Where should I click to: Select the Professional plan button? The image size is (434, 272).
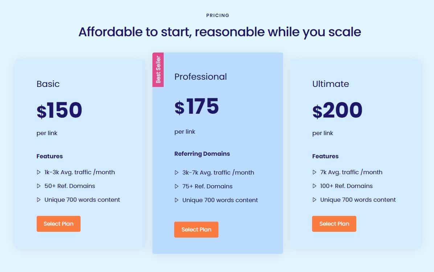[196, 230]
